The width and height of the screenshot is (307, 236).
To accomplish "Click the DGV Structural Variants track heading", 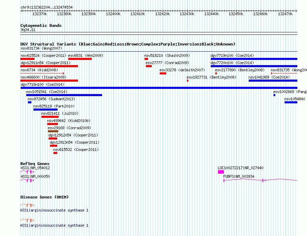I will point(128,44).
